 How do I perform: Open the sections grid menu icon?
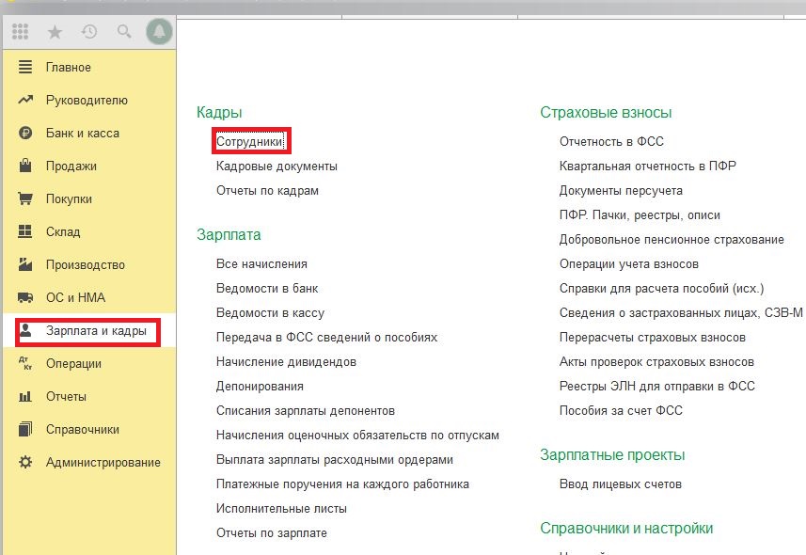pyautogui.click(x=20, y=32)
